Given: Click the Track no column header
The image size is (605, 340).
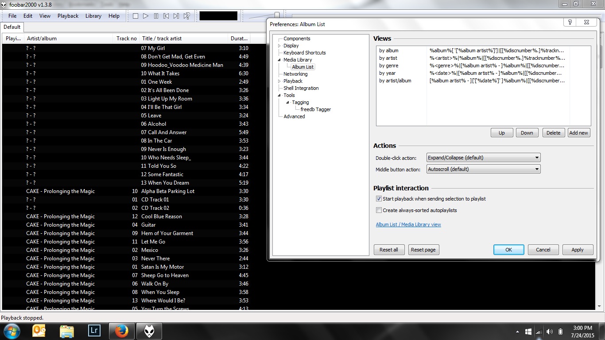Looking at the screenshot, I should [127, 39].
